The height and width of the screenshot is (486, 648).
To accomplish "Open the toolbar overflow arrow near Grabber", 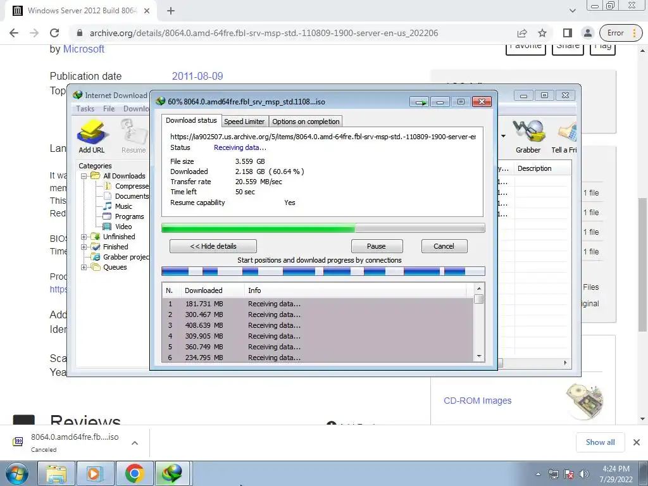I will (503, 136).
